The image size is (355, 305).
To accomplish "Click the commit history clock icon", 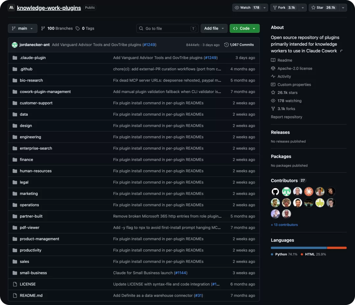I will click(226, 45).
